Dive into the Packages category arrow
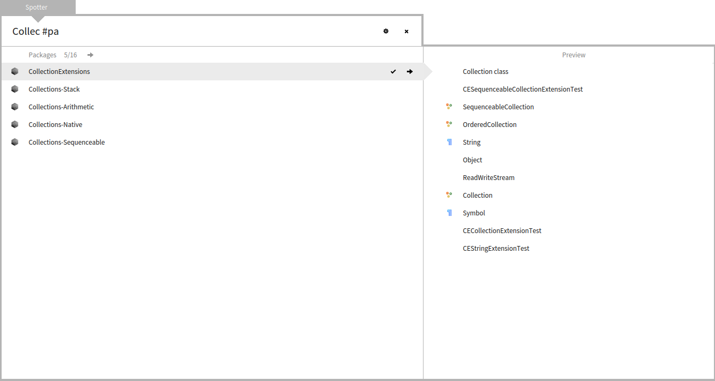 pos(91,55)
